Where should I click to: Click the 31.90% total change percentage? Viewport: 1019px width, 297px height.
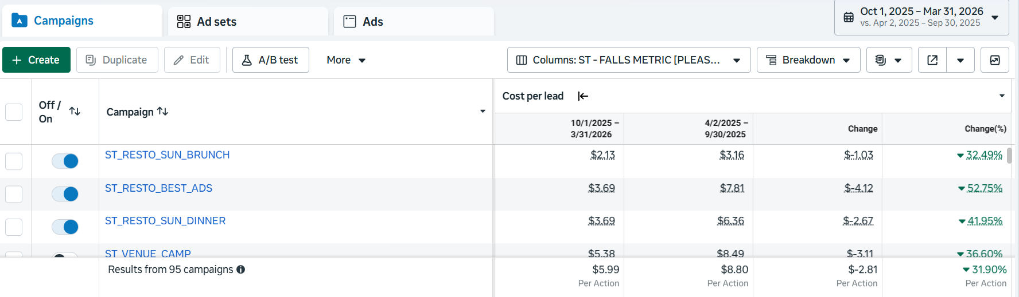pyautogui.click(x=989, y=270)
